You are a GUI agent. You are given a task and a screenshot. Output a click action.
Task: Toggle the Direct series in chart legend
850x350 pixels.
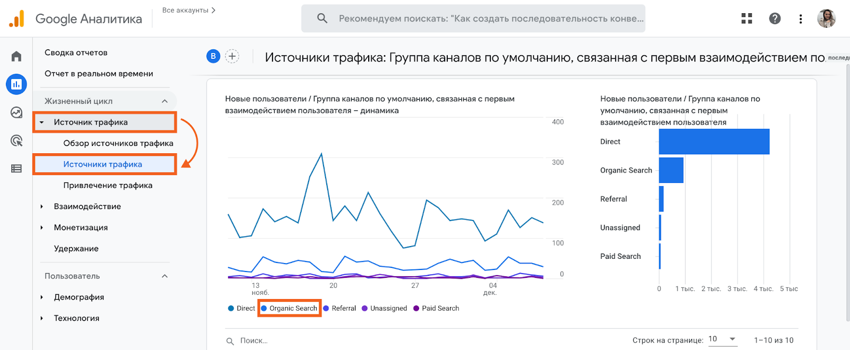[x=241, y=309]
